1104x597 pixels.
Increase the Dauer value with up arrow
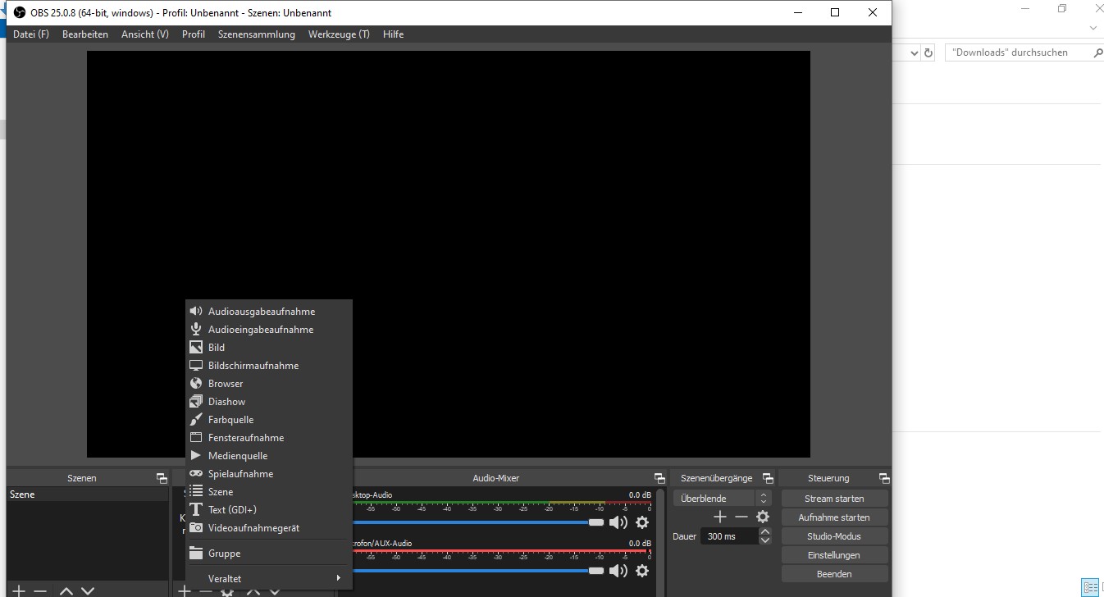tap(765, 532)
